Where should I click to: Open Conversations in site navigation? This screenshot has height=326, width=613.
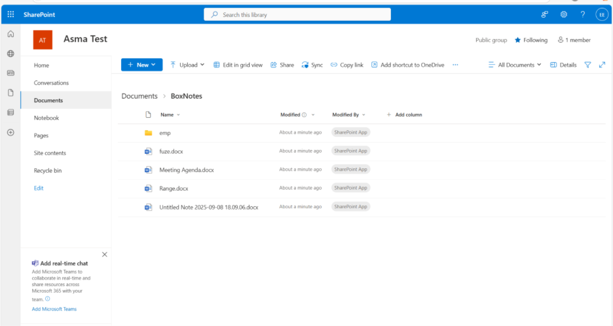pos(51,83)
